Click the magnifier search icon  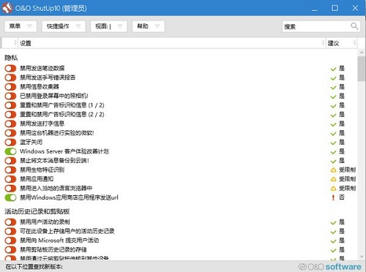point(354,26)
